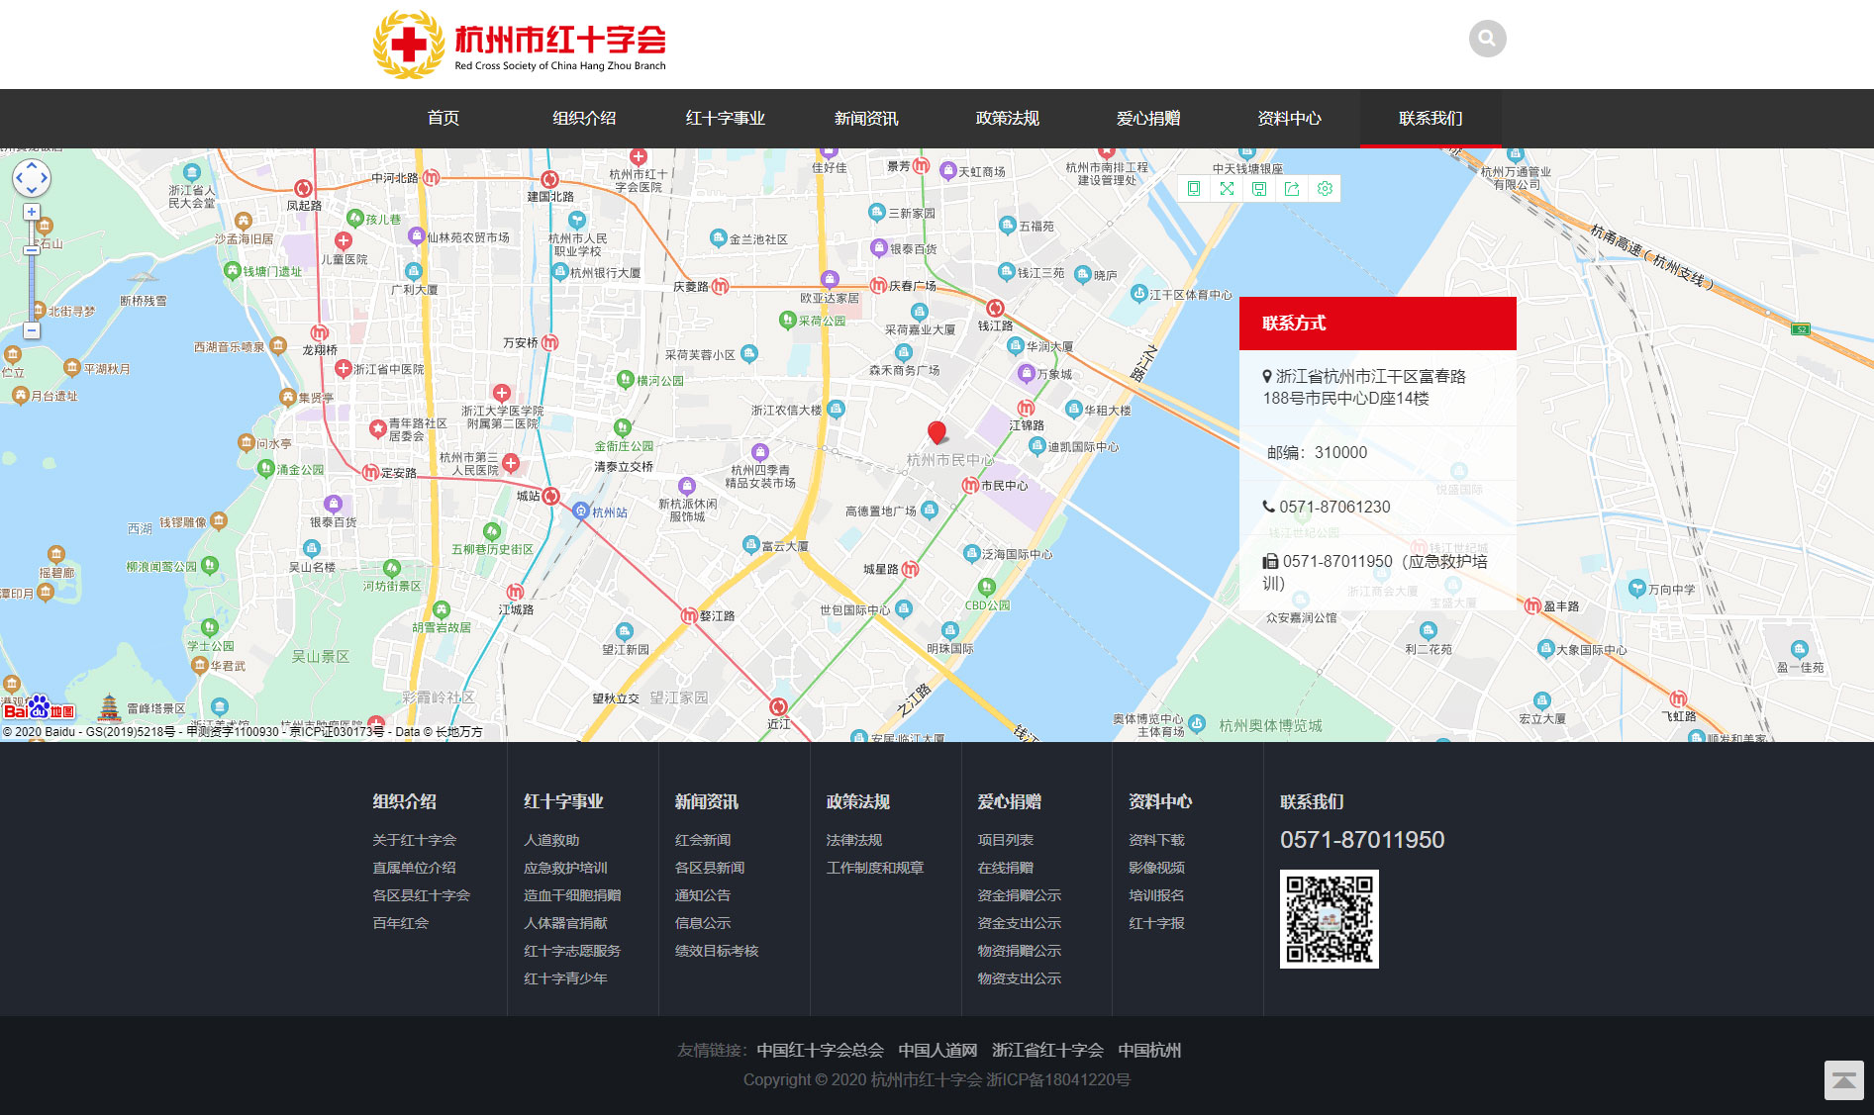The width and height of the screenshot is (1874, 1115).
Task: Pan the map up with the arrow control
Action: pos(32,165)
